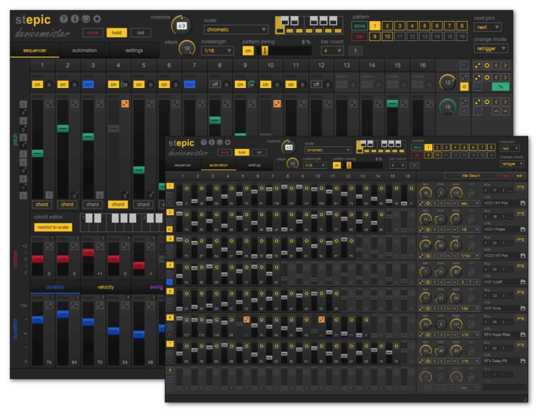Select the duration tab in the sequencer window
The image size is (542, 417).
tap(55, 287)
